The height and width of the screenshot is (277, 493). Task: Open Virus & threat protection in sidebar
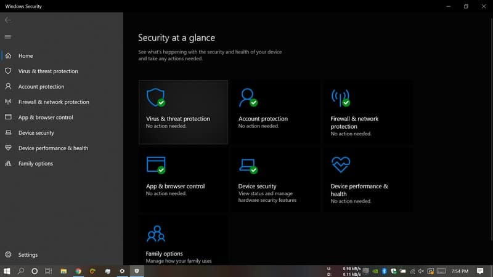pos(62,71)
